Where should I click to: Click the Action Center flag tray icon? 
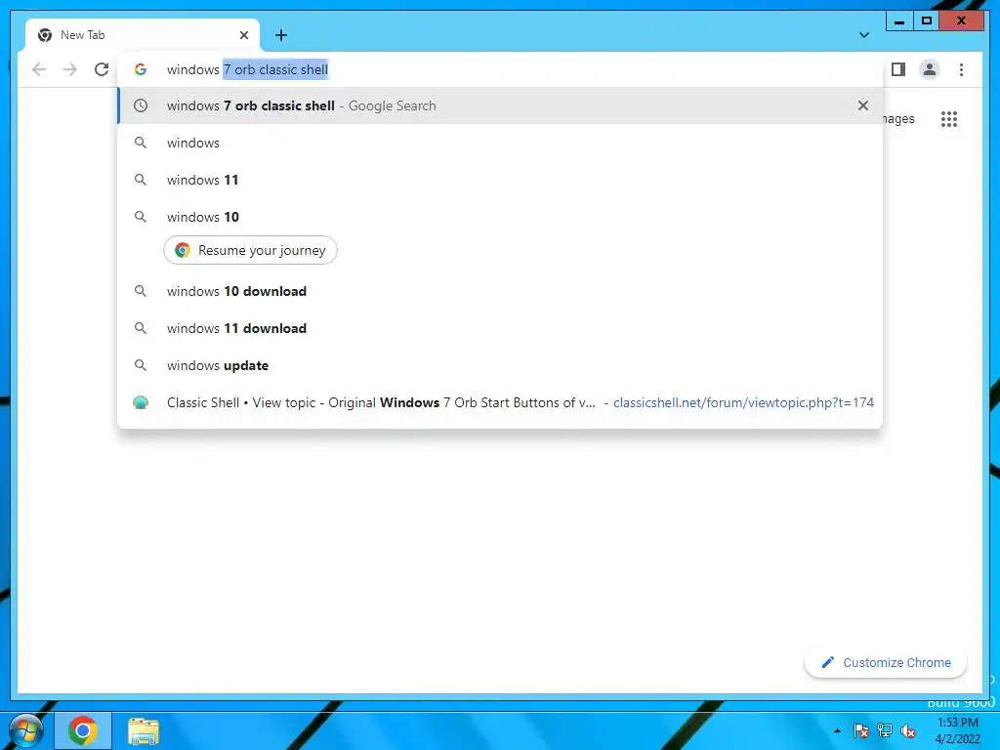(x=861, y=730)
